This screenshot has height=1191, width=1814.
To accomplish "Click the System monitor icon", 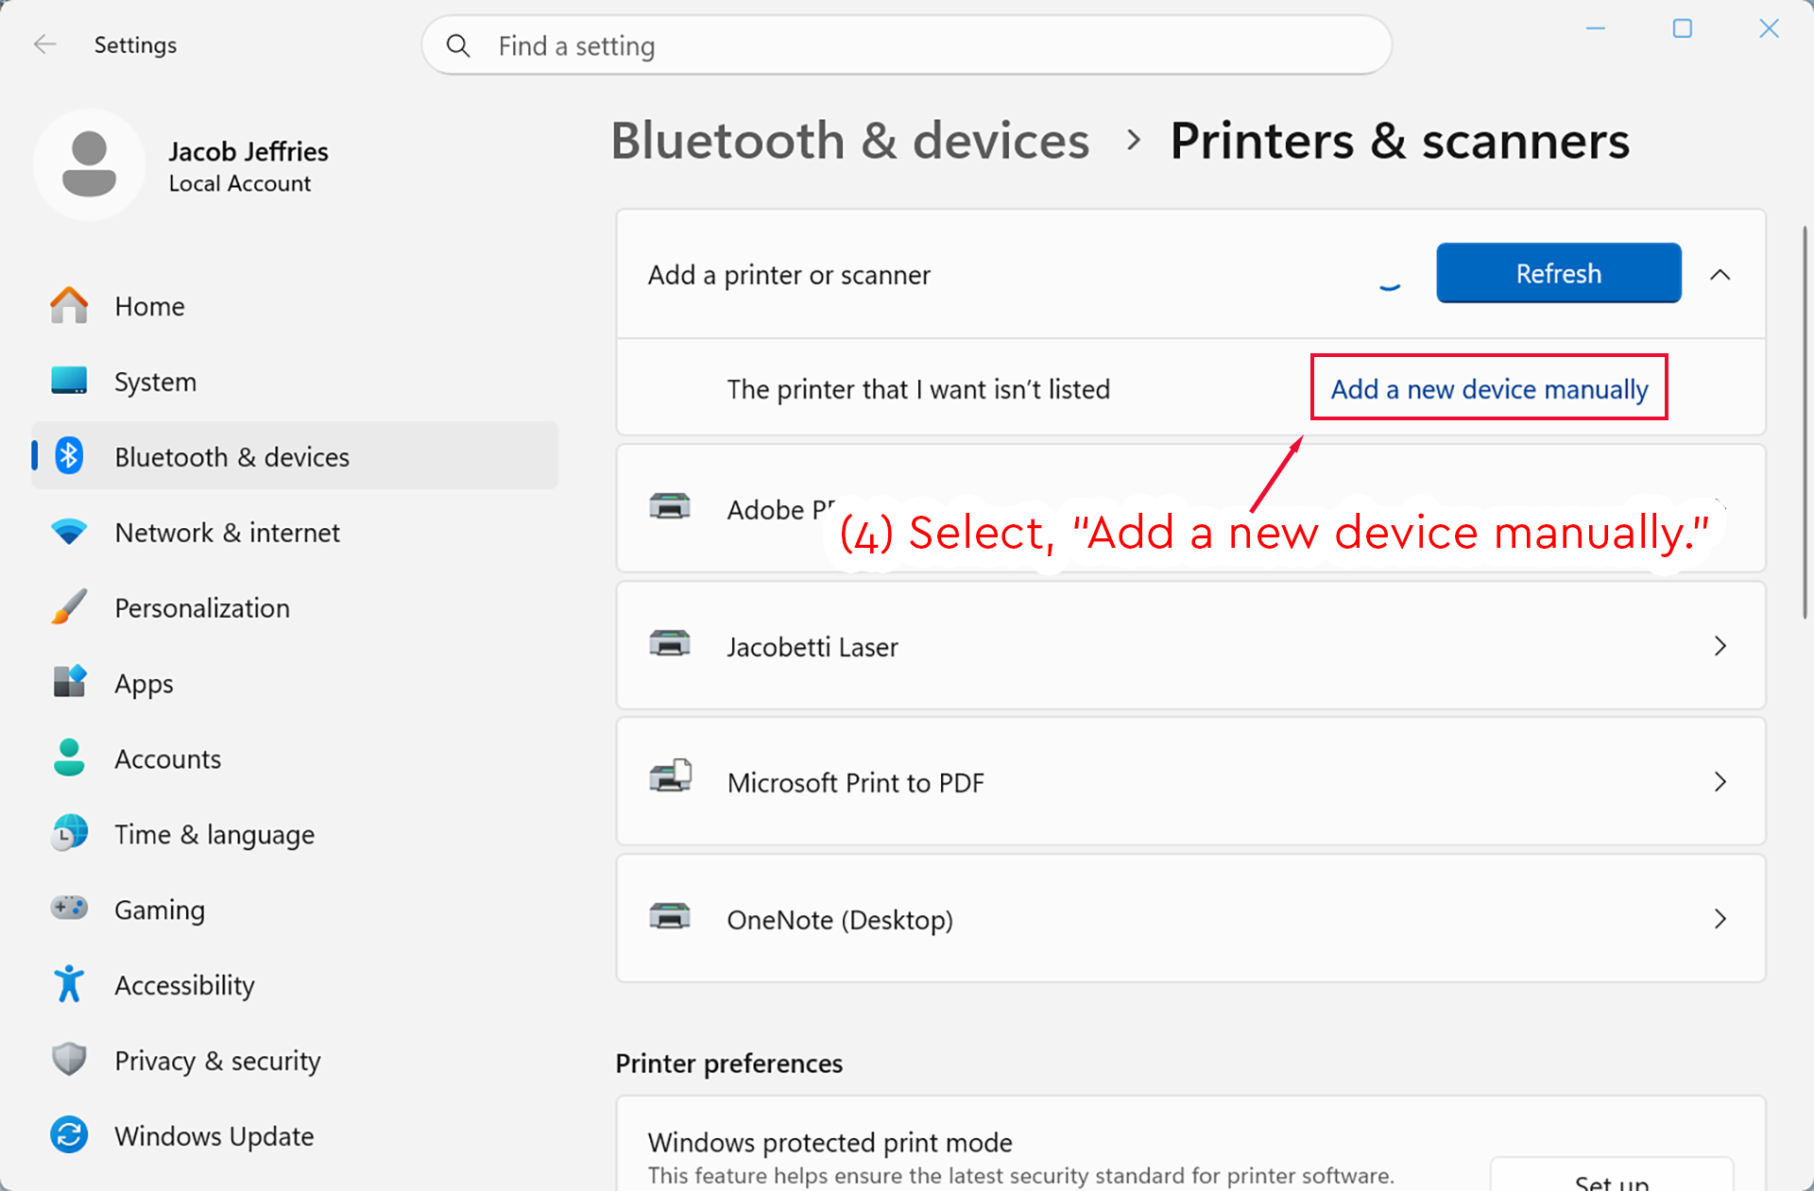I will pos(69,381).
